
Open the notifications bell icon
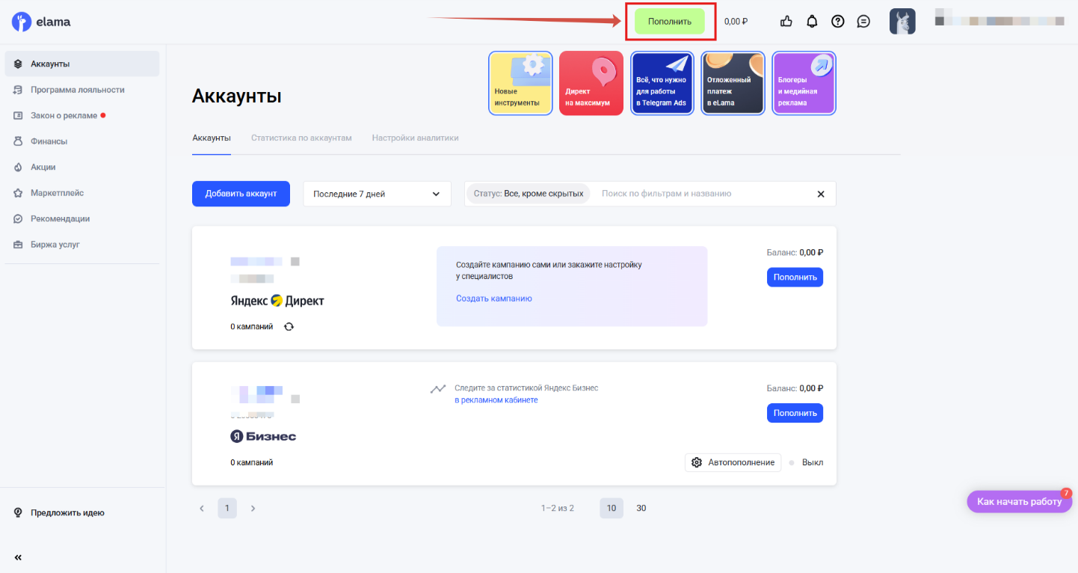(x=812, y=21)
